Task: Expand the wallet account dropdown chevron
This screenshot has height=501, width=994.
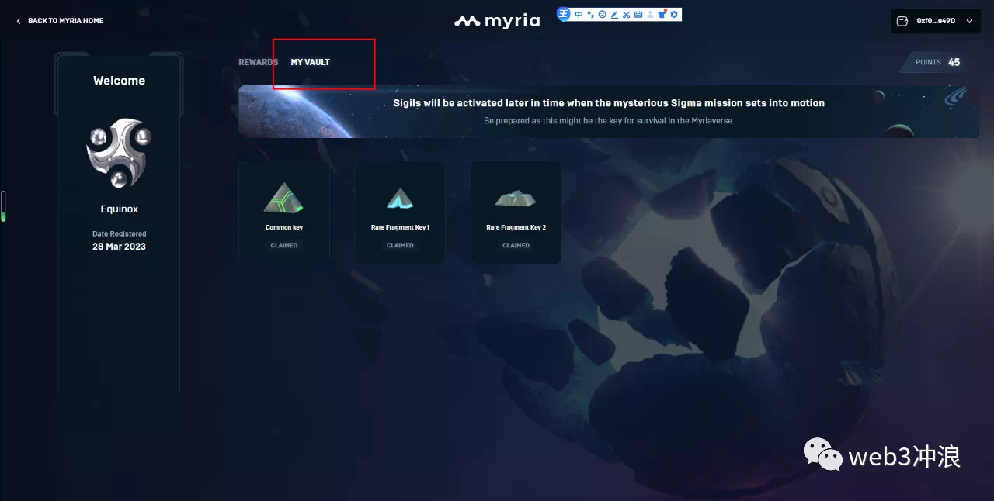Action: click(969, 22)
